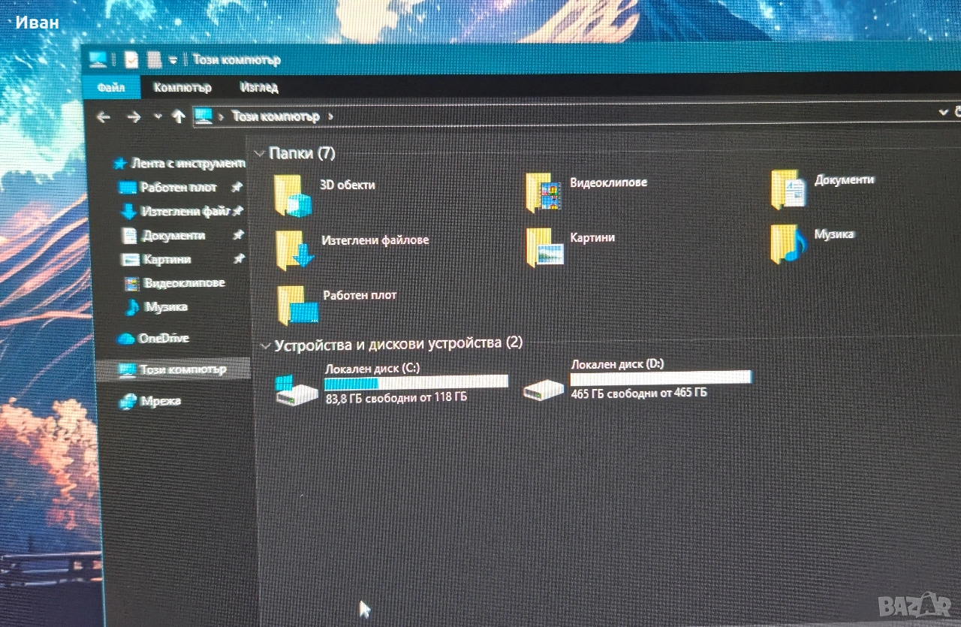Go back with the back arrow
This screenshot has height=627, width=961.
click(x=104, y=116)
